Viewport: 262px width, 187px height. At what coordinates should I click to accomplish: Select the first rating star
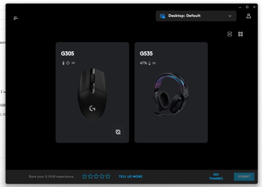[x=85, y=176]
